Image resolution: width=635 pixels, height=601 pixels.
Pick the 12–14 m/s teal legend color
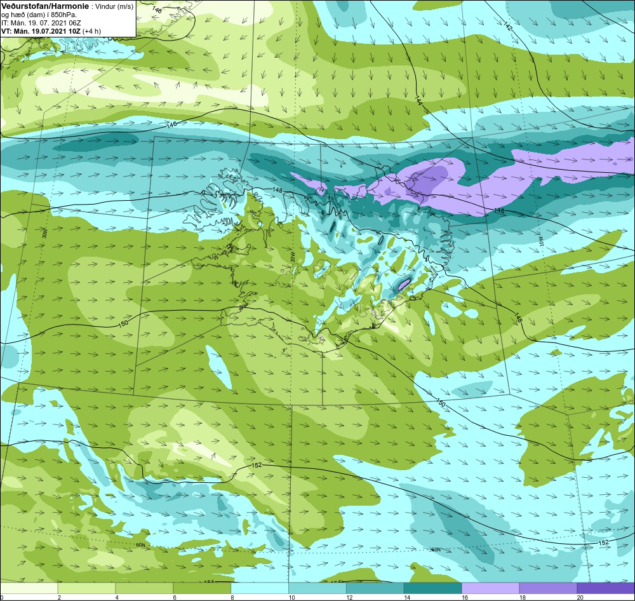[375, 588]
